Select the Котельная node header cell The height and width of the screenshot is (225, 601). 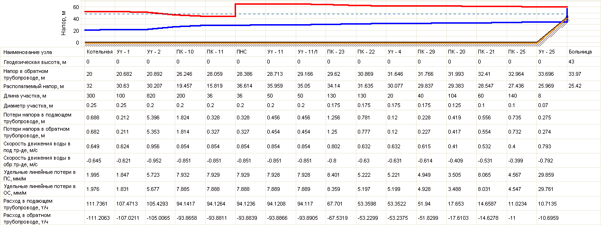pyautogui.click(x=100, y=52)
